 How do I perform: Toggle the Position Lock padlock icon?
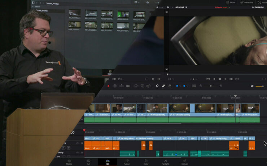pos(170,86)
